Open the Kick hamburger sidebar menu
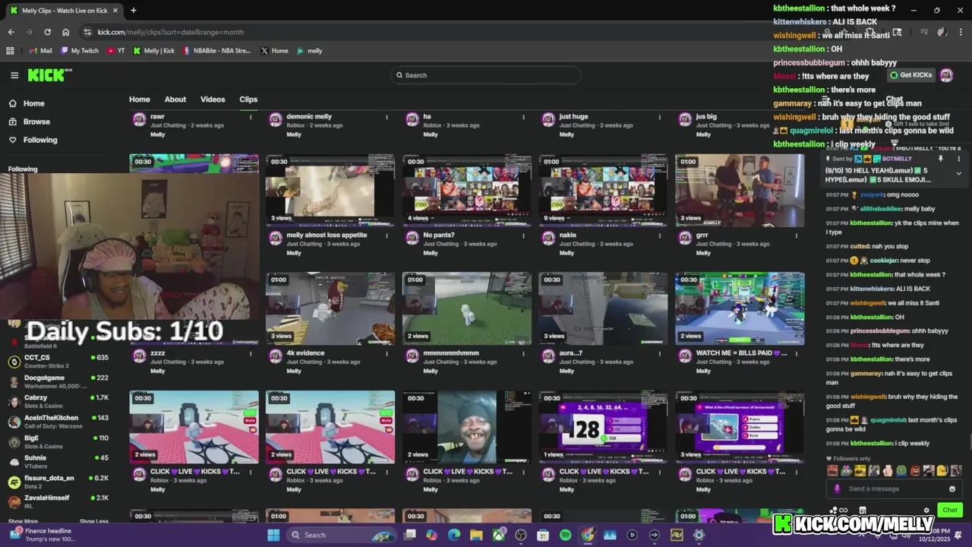Image resolution: width=972 pixels, height=547 pixels. (x=14, y=75)
